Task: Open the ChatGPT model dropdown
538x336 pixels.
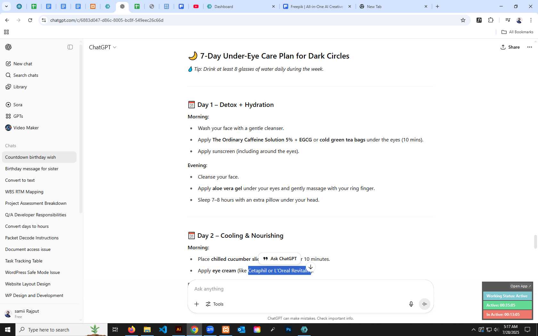Action: (x=102, y=47)
